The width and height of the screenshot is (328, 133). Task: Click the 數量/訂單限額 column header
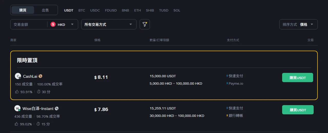pos(159,40)
